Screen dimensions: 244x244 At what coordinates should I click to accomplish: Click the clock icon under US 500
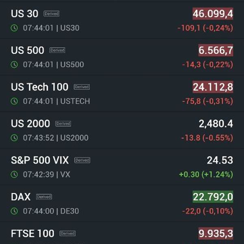[14, 65]
